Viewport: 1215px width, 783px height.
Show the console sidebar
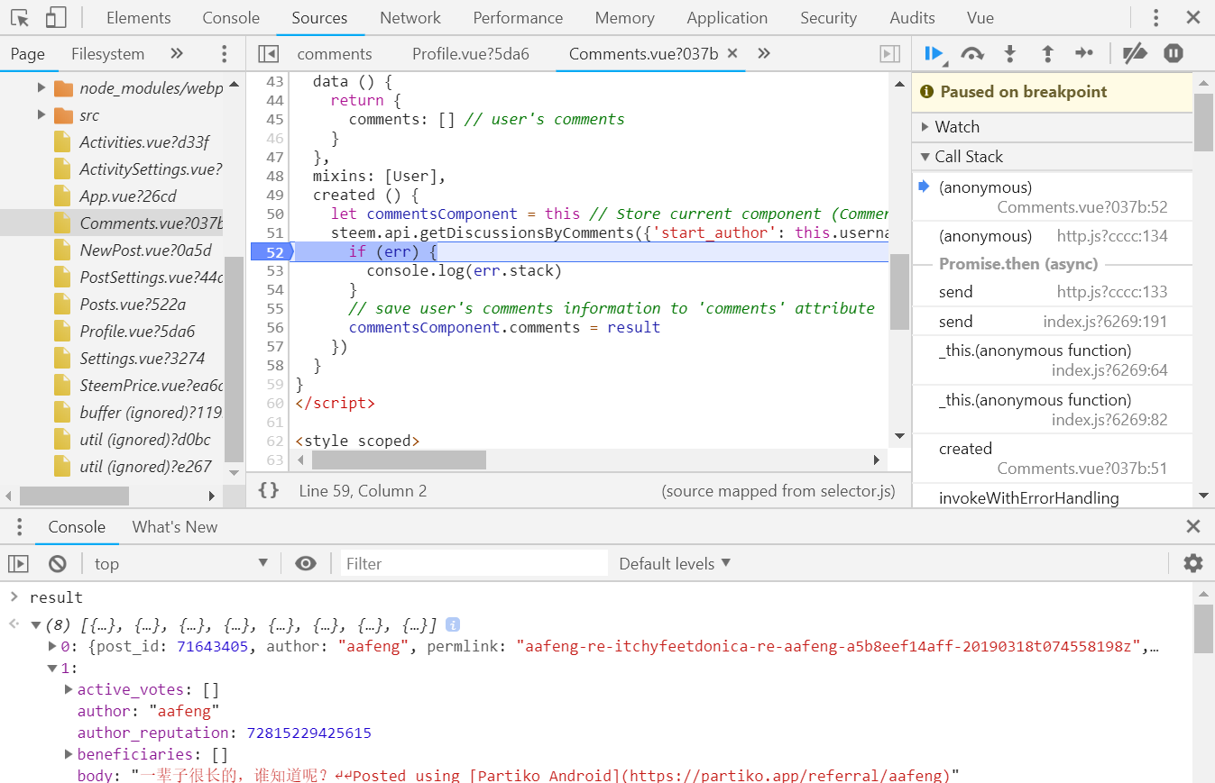[x=18, y=563]
